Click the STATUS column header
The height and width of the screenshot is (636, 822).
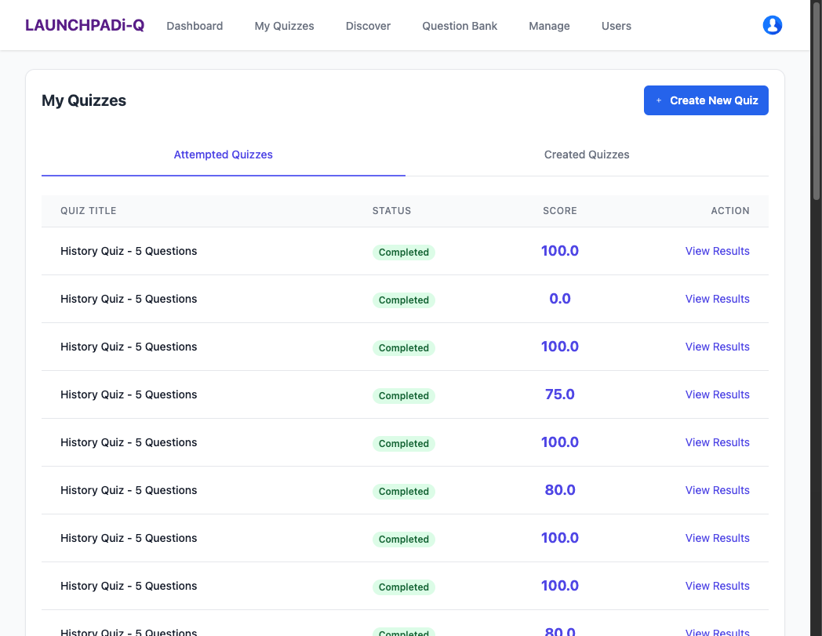tap(391, 211)
